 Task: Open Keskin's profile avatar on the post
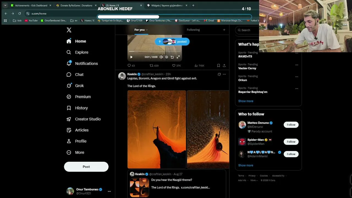tap(122, 76)
